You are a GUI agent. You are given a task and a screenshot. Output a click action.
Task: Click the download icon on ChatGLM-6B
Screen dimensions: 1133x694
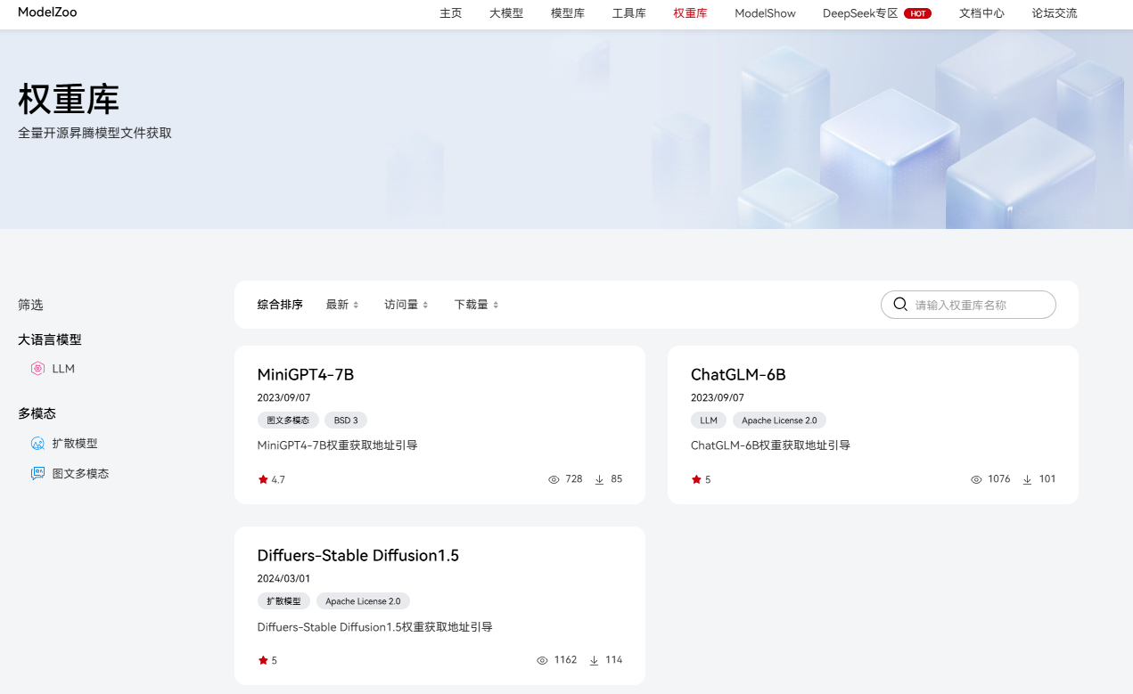(x=1027, y=479)
